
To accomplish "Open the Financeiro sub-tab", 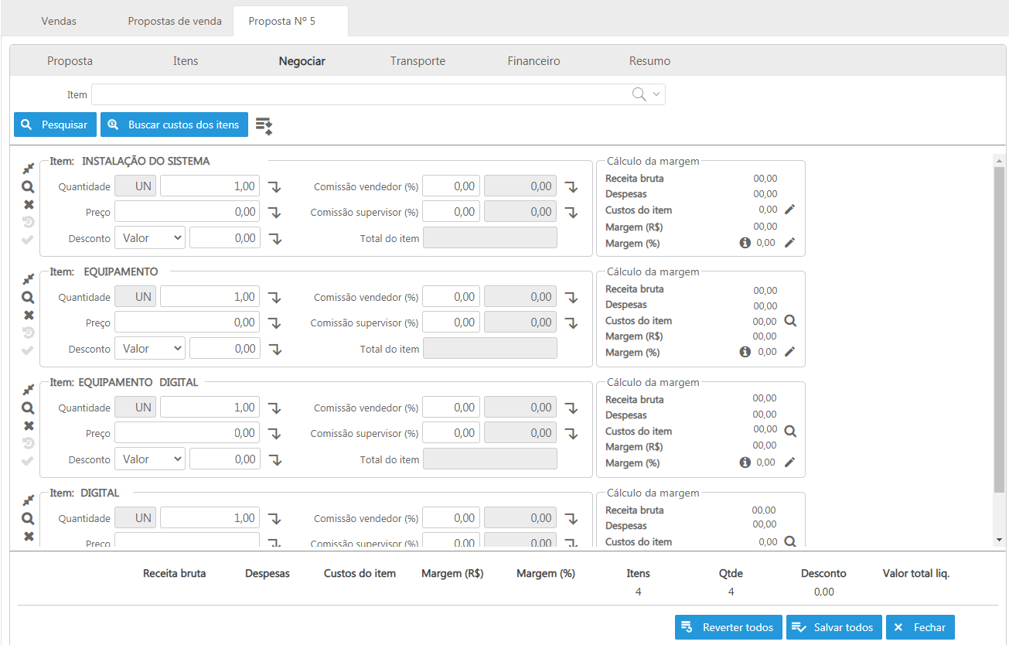I will point(533,61).
